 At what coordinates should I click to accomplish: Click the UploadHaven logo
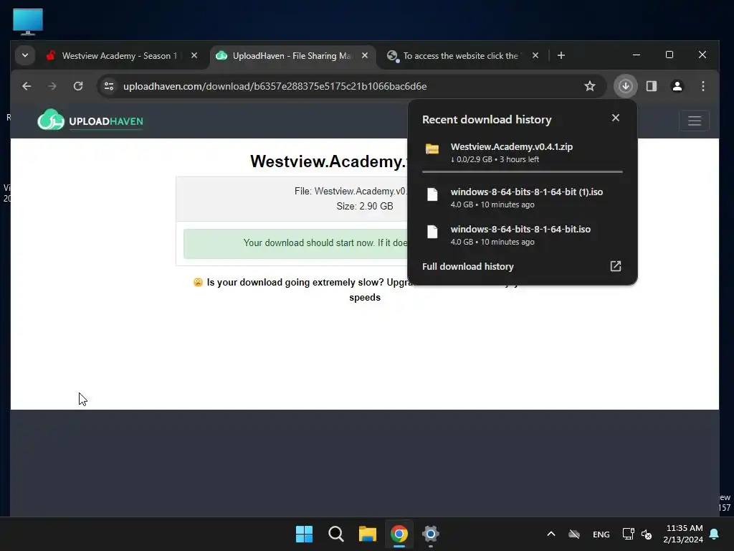pos(90,120)
